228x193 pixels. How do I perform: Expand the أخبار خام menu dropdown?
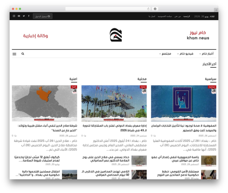click(x=207, y=54)
